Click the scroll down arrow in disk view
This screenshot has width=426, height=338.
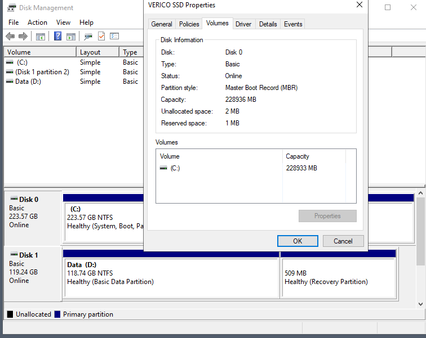[x=420, y=304]
